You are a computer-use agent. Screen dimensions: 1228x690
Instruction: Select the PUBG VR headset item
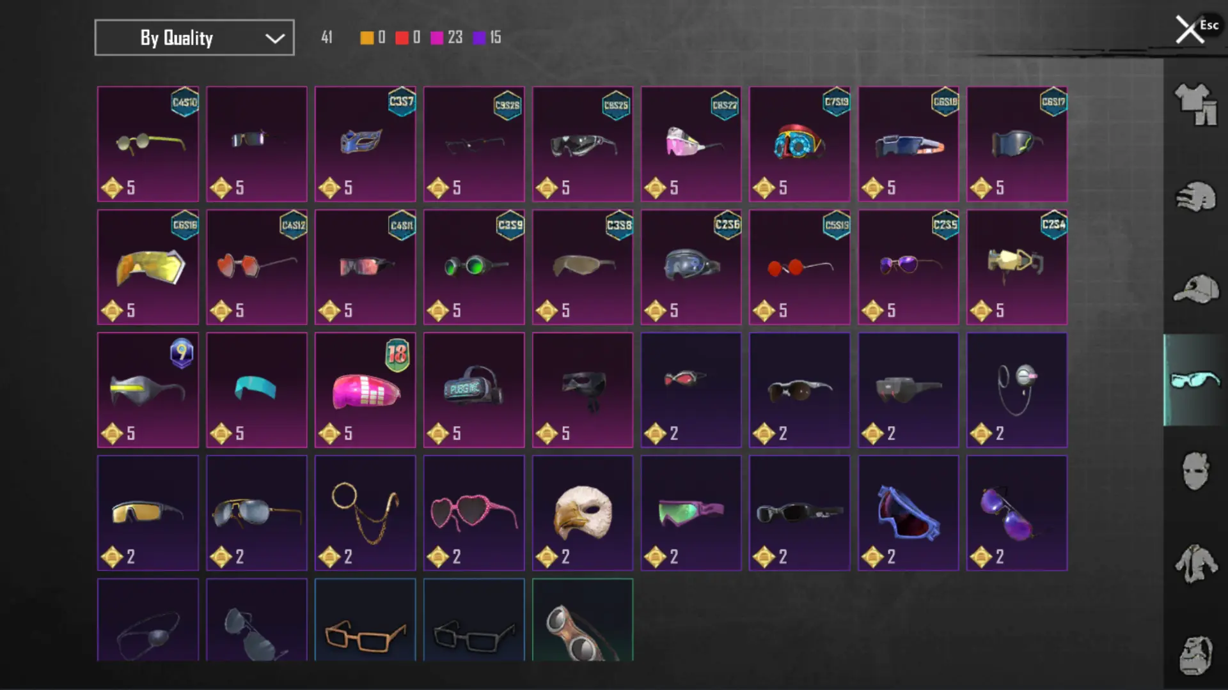click(474, 390)
